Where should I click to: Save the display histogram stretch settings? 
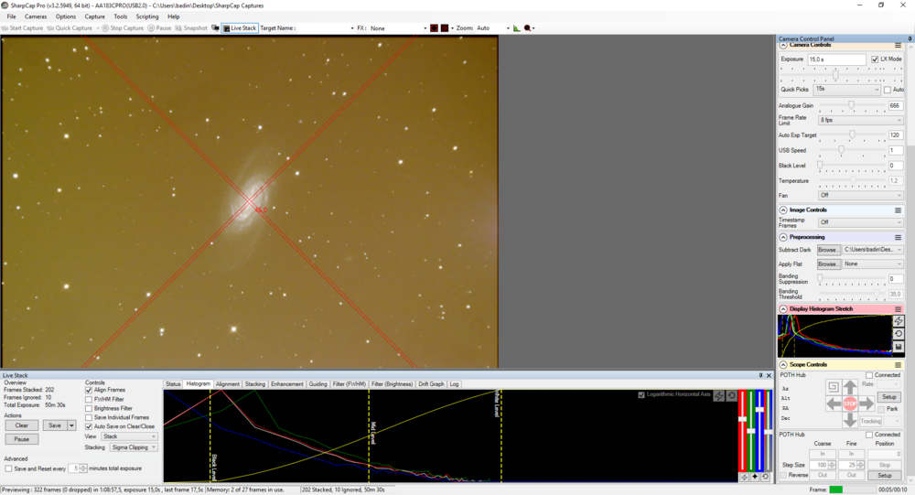coord(899,347)
